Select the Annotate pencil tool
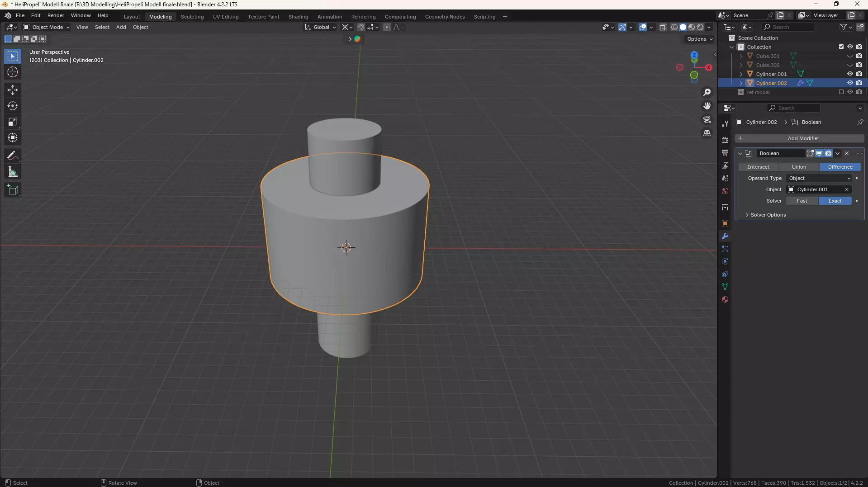Viewport: 868px width, 487px height. (13, 156)
